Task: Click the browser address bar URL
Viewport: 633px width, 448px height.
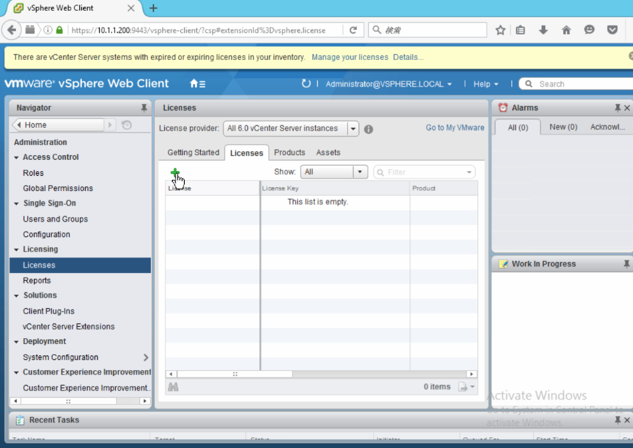Action: click(x=198, y=31)
